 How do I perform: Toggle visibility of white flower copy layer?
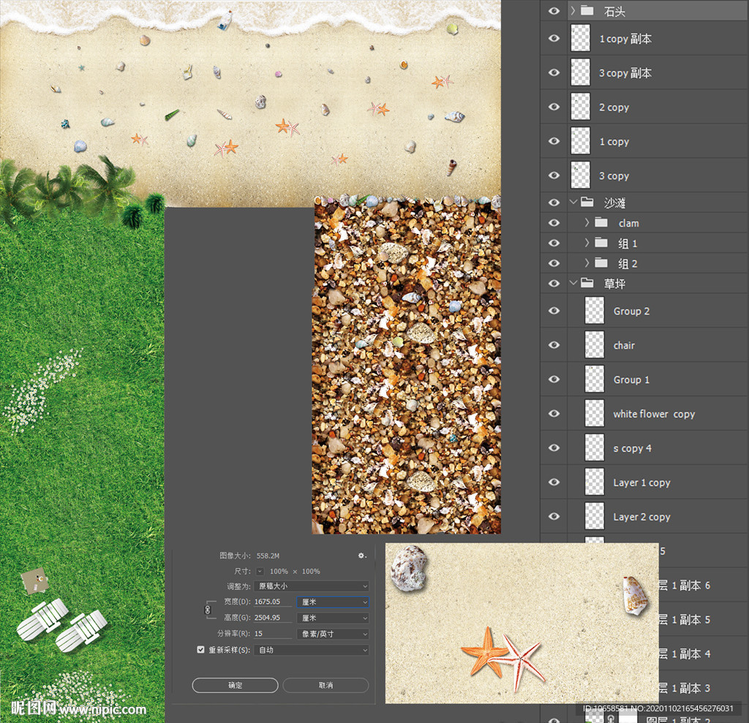click(x=554, y=414)
